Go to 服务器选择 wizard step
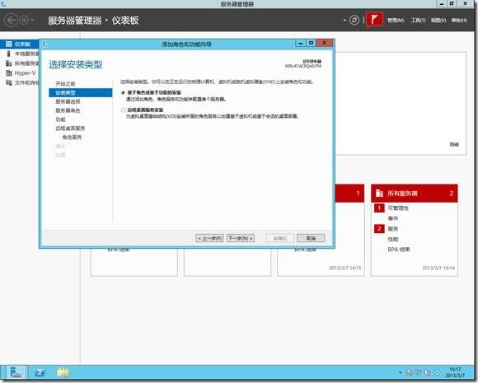Image resolution: width=478 pixels, height=383 pixels. (68, 101)
